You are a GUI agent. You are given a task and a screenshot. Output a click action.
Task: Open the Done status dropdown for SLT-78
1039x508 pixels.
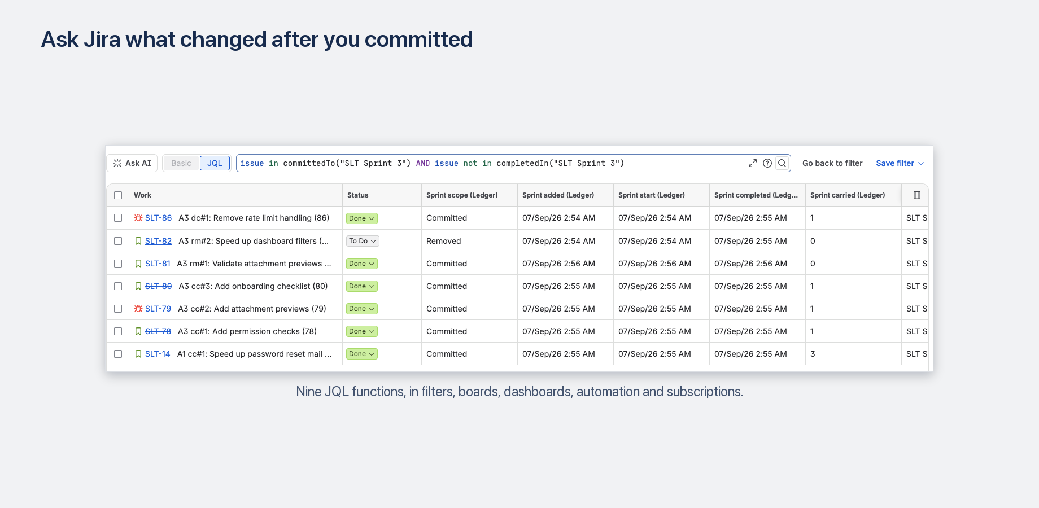tap(362, 331)
